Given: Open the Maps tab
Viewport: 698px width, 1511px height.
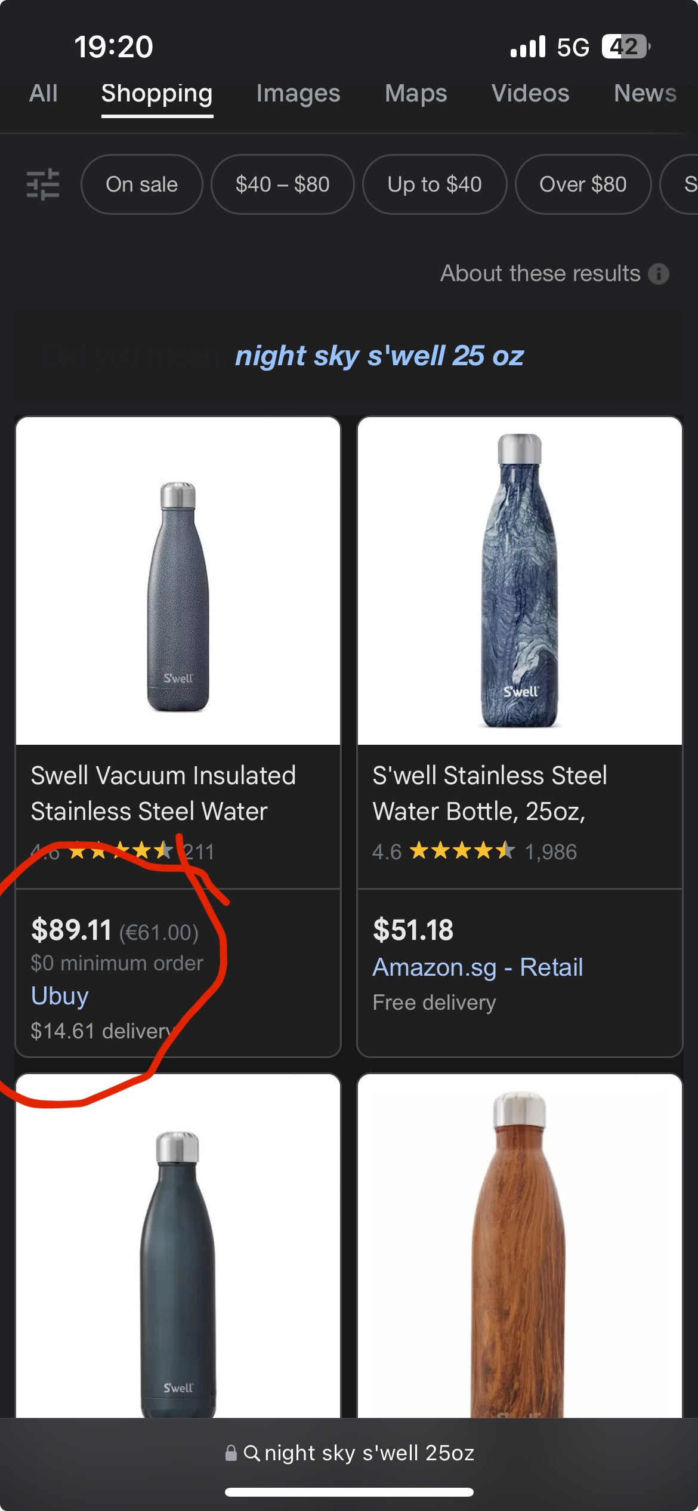Looking at the screenshot, I should point(416,94).
